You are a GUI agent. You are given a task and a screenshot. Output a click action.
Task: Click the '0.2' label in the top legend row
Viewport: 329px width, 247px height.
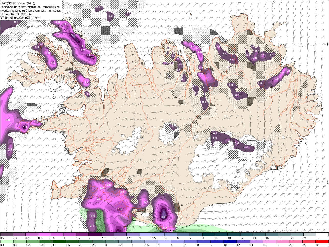point(2,238)
